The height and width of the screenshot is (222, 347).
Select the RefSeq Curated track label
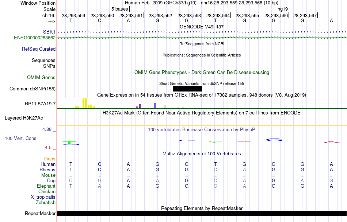(x=39, y=49)
